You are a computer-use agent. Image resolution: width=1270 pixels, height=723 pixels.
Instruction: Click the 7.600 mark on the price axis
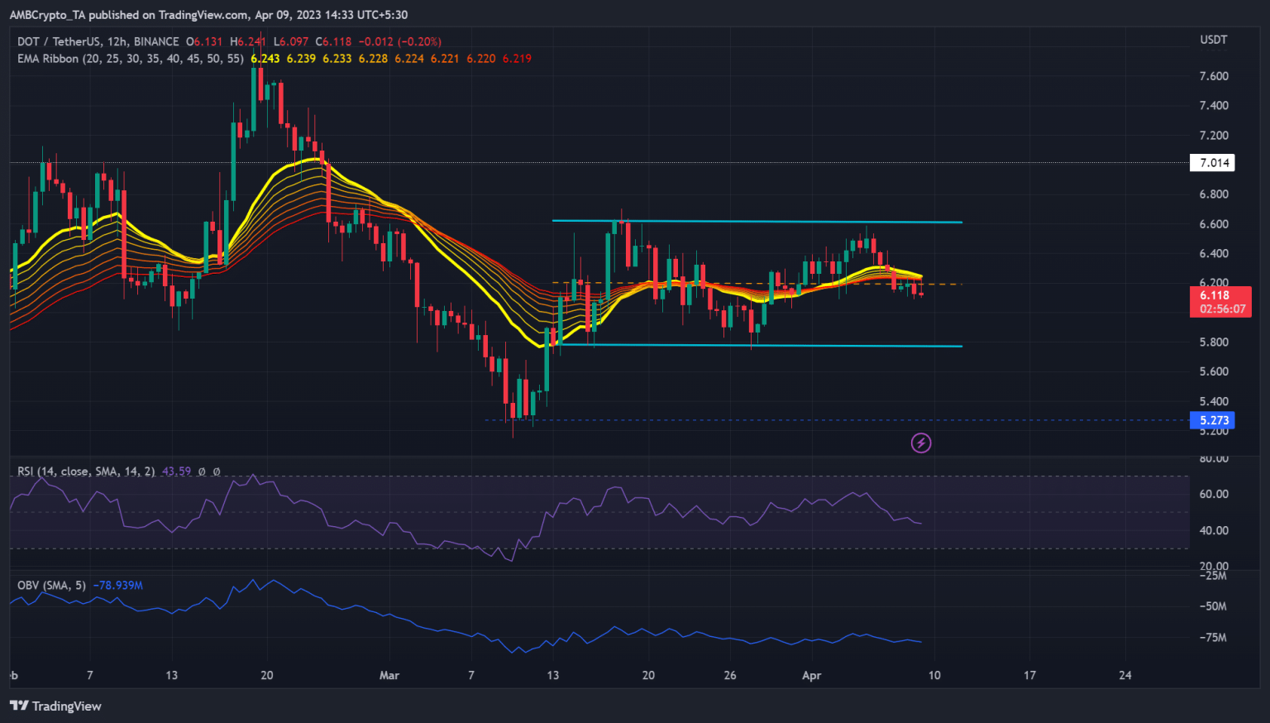pyautogui.click(x=1213, y=76)
